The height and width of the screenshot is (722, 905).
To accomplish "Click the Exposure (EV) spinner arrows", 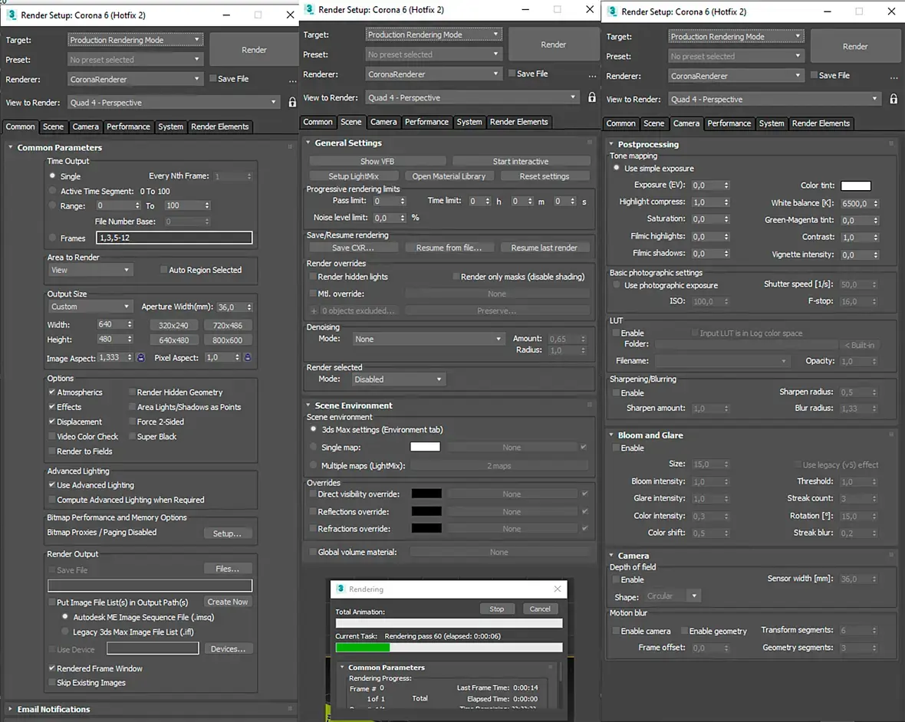I will tap(726, 185).
